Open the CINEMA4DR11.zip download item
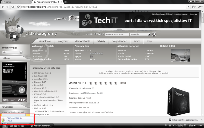 tap(16, 120)
